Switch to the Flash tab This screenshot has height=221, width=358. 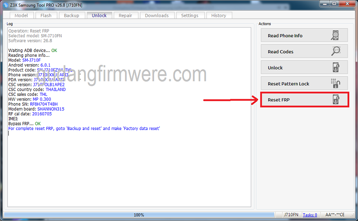click(46, 16)
